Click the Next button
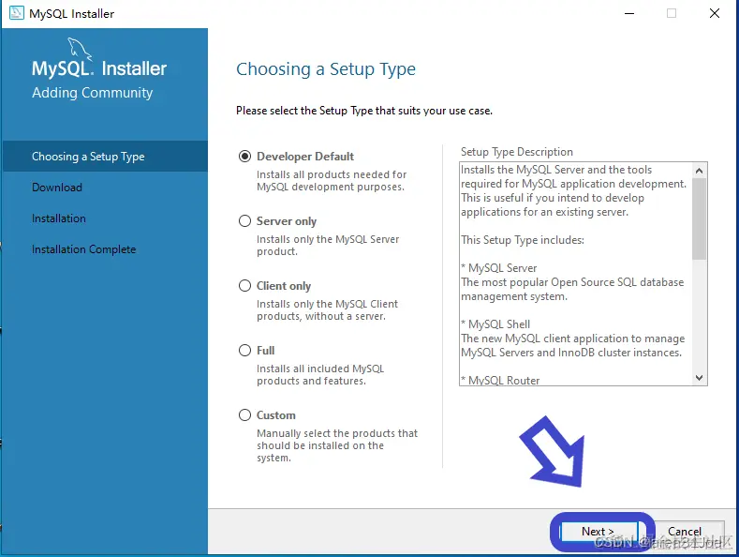The image size is (739, 557). click(x=599, y=532)
